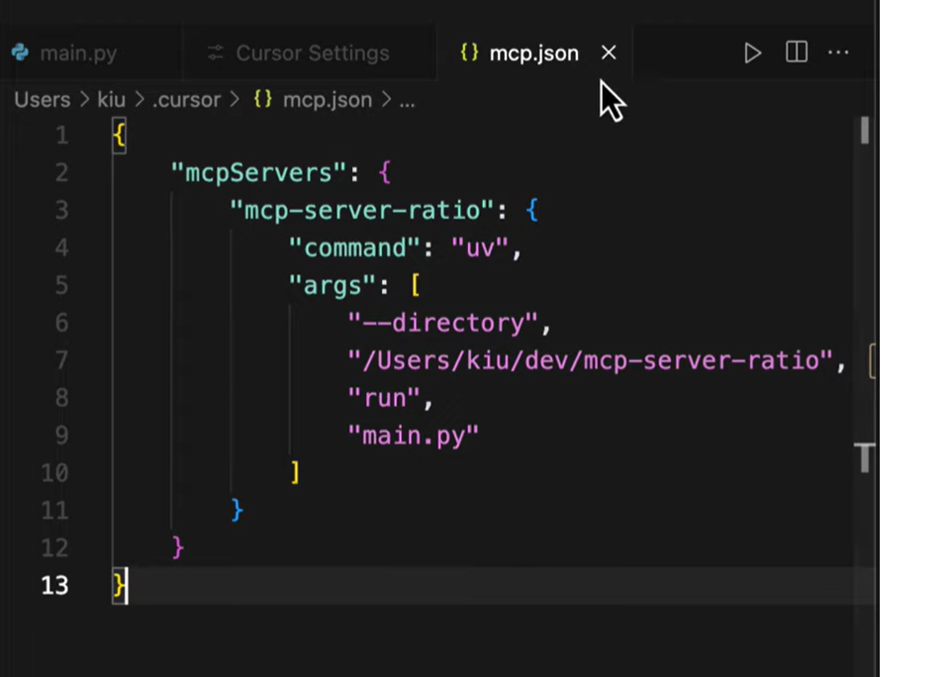Click the editor's vertical scrollbar thumb
This screenshot has height=677, width=946.
pos(865,131)
